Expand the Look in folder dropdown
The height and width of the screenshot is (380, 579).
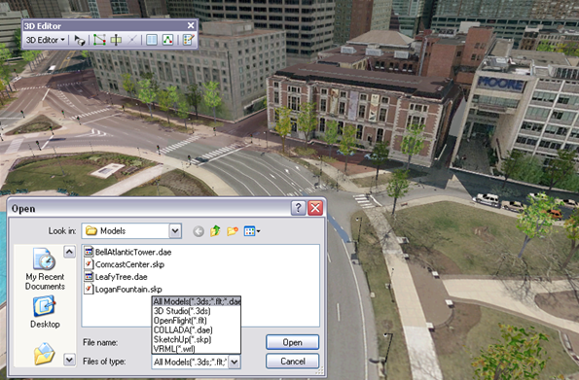175,231
